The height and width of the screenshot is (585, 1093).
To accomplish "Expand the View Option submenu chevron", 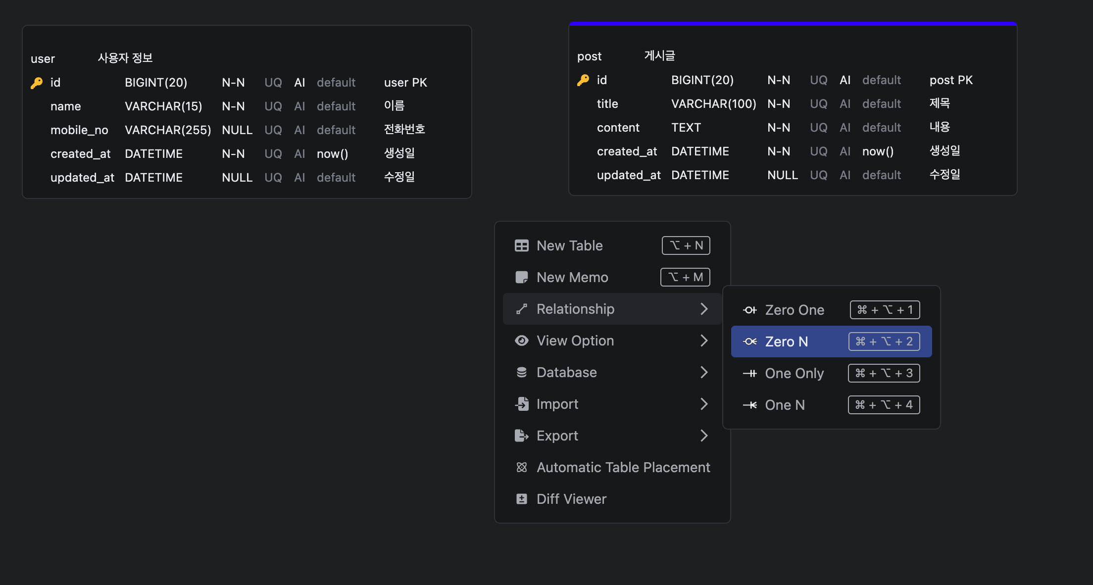I will tap(704, 341).
